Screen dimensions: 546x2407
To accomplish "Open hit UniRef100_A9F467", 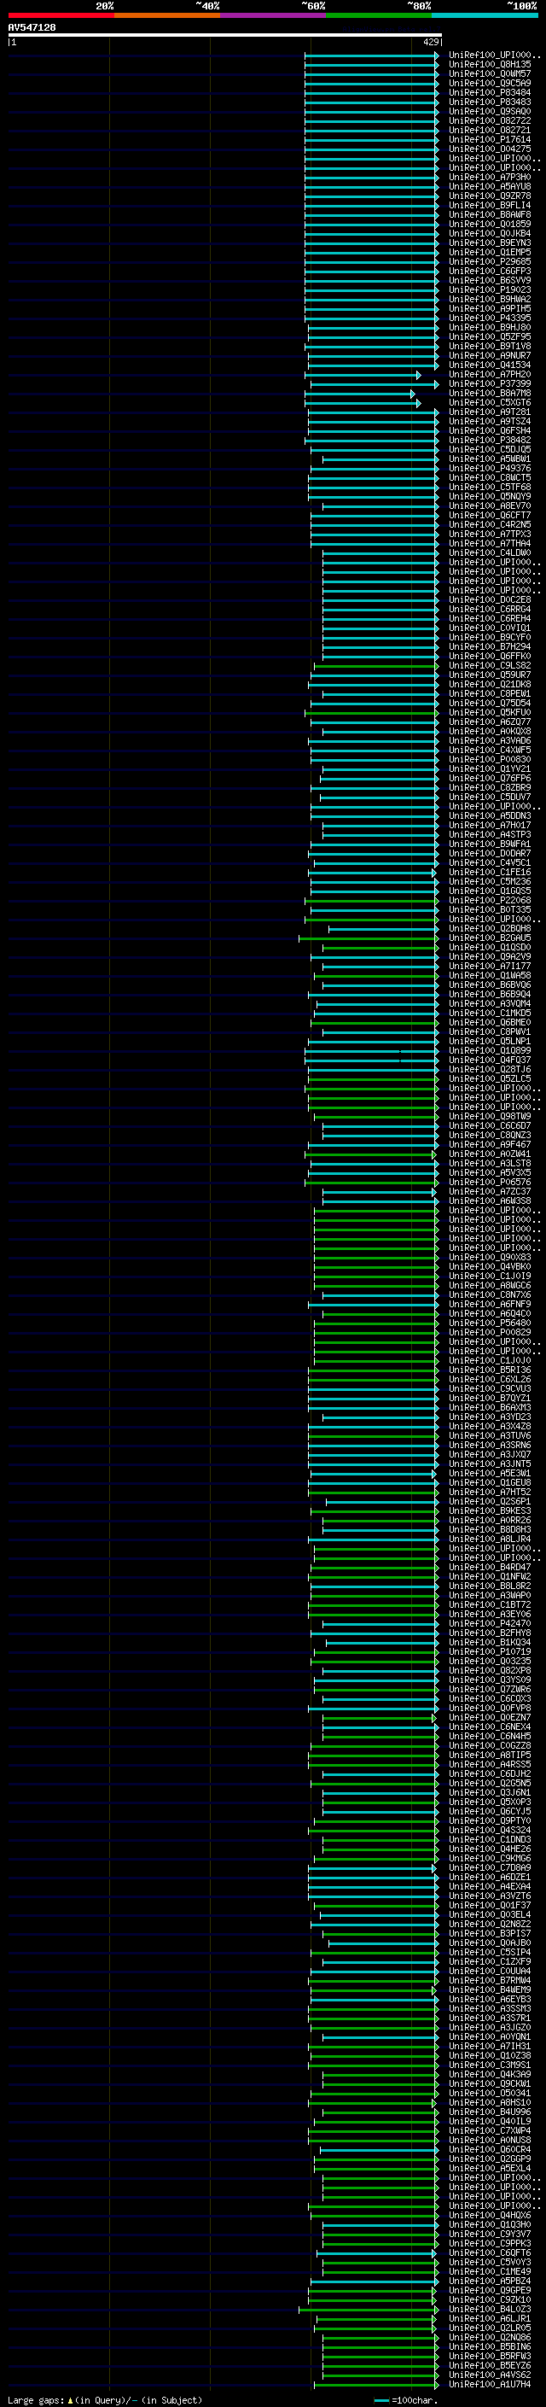I will point(490,1145).
